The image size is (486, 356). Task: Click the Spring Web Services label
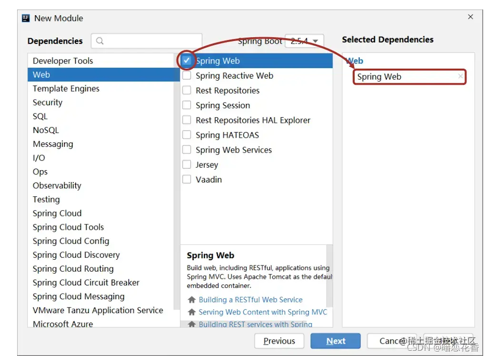click(x=234, y=150)
